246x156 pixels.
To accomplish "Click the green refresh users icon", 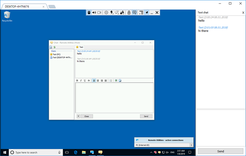I will [55, 47].
